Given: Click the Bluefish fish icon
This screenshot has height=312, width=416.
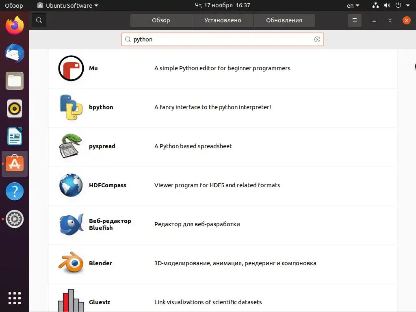Looking at the screenshot, I should [71, 224].
